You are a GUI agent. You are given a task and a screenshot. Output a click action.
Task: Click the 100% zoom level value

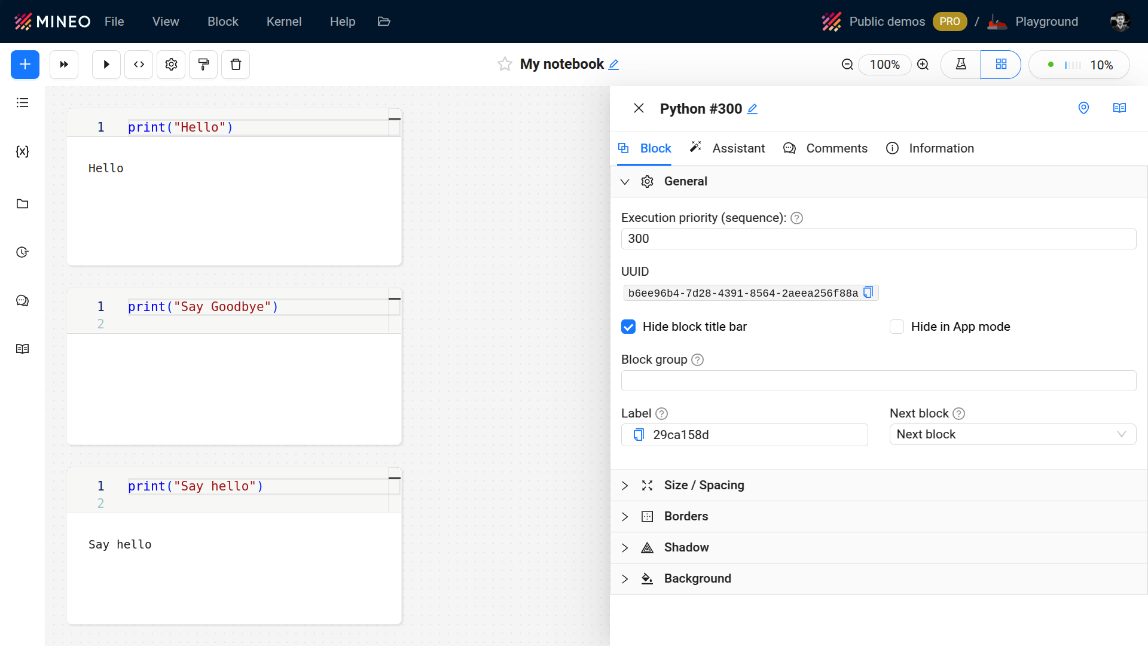click(884, 65)
